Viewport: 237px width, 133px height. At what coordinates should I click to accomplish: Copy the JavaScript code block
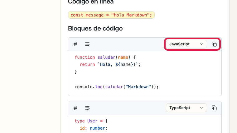214,44
